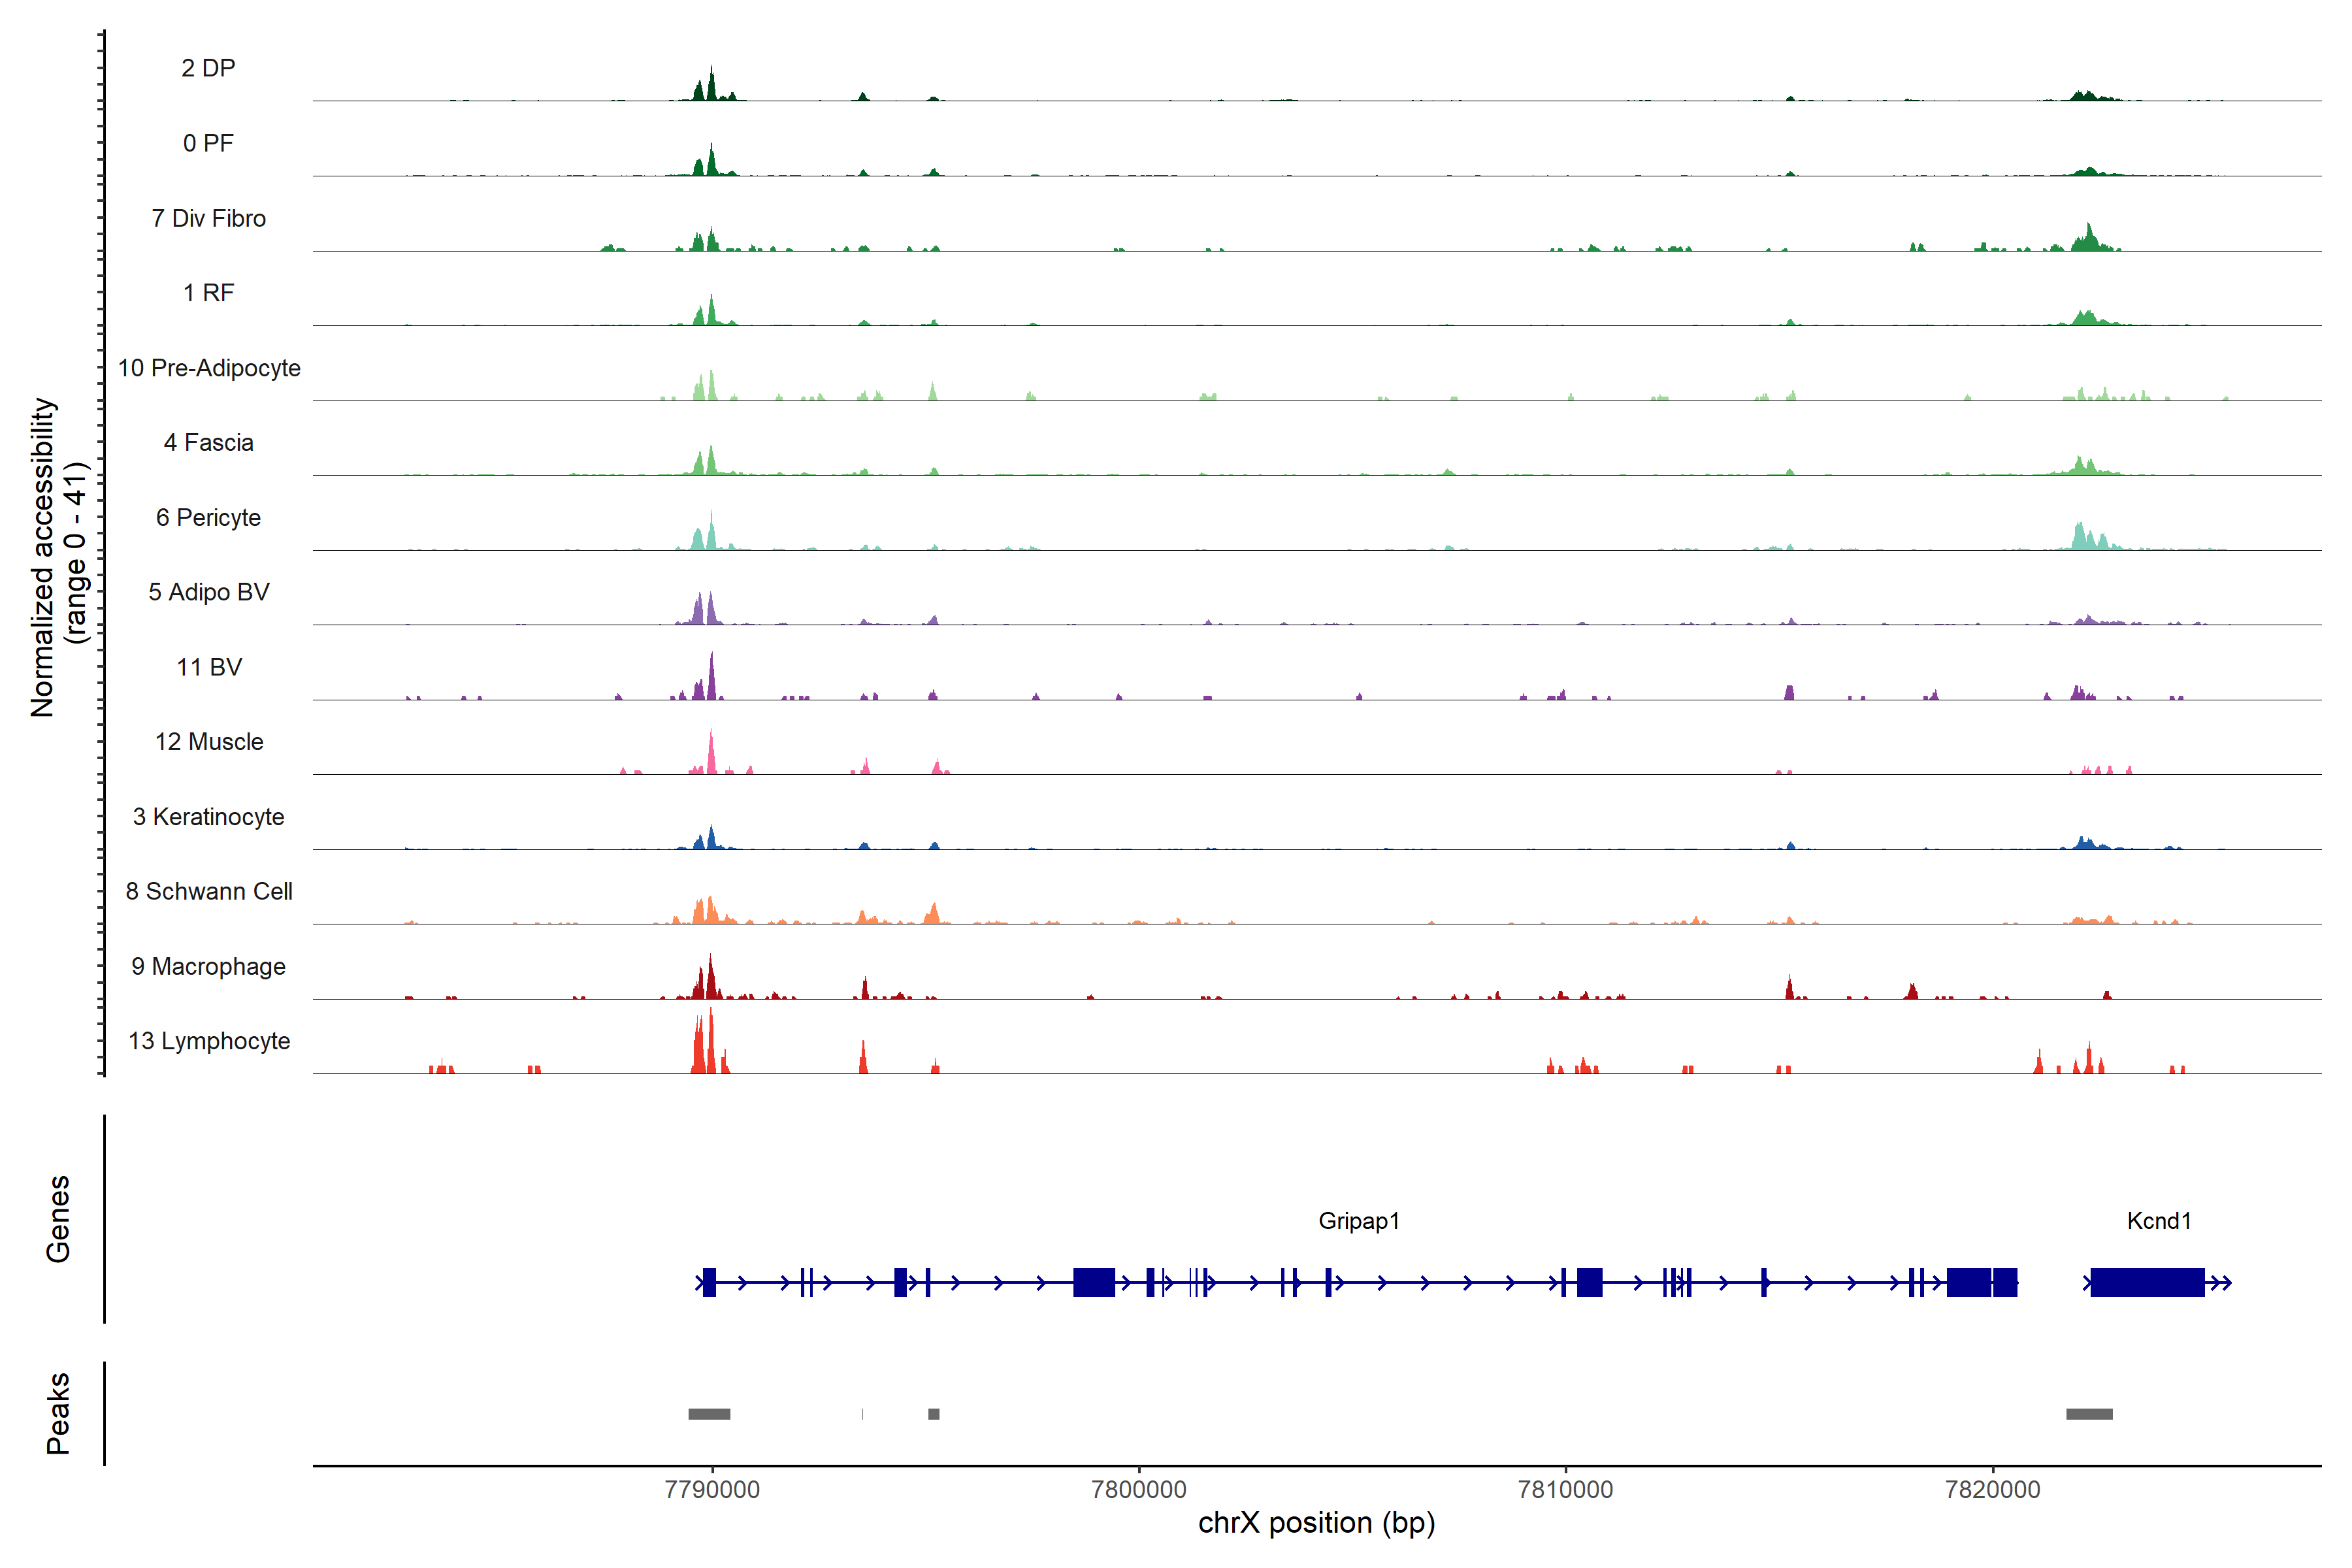Select the 8 Schwann Cell label
2352x1568 pixels.
click(209, 892)
